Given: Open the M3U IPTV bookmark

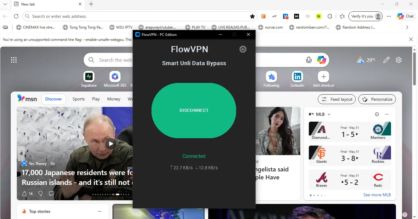Looking at the screenshot, I should pos(121,27).
